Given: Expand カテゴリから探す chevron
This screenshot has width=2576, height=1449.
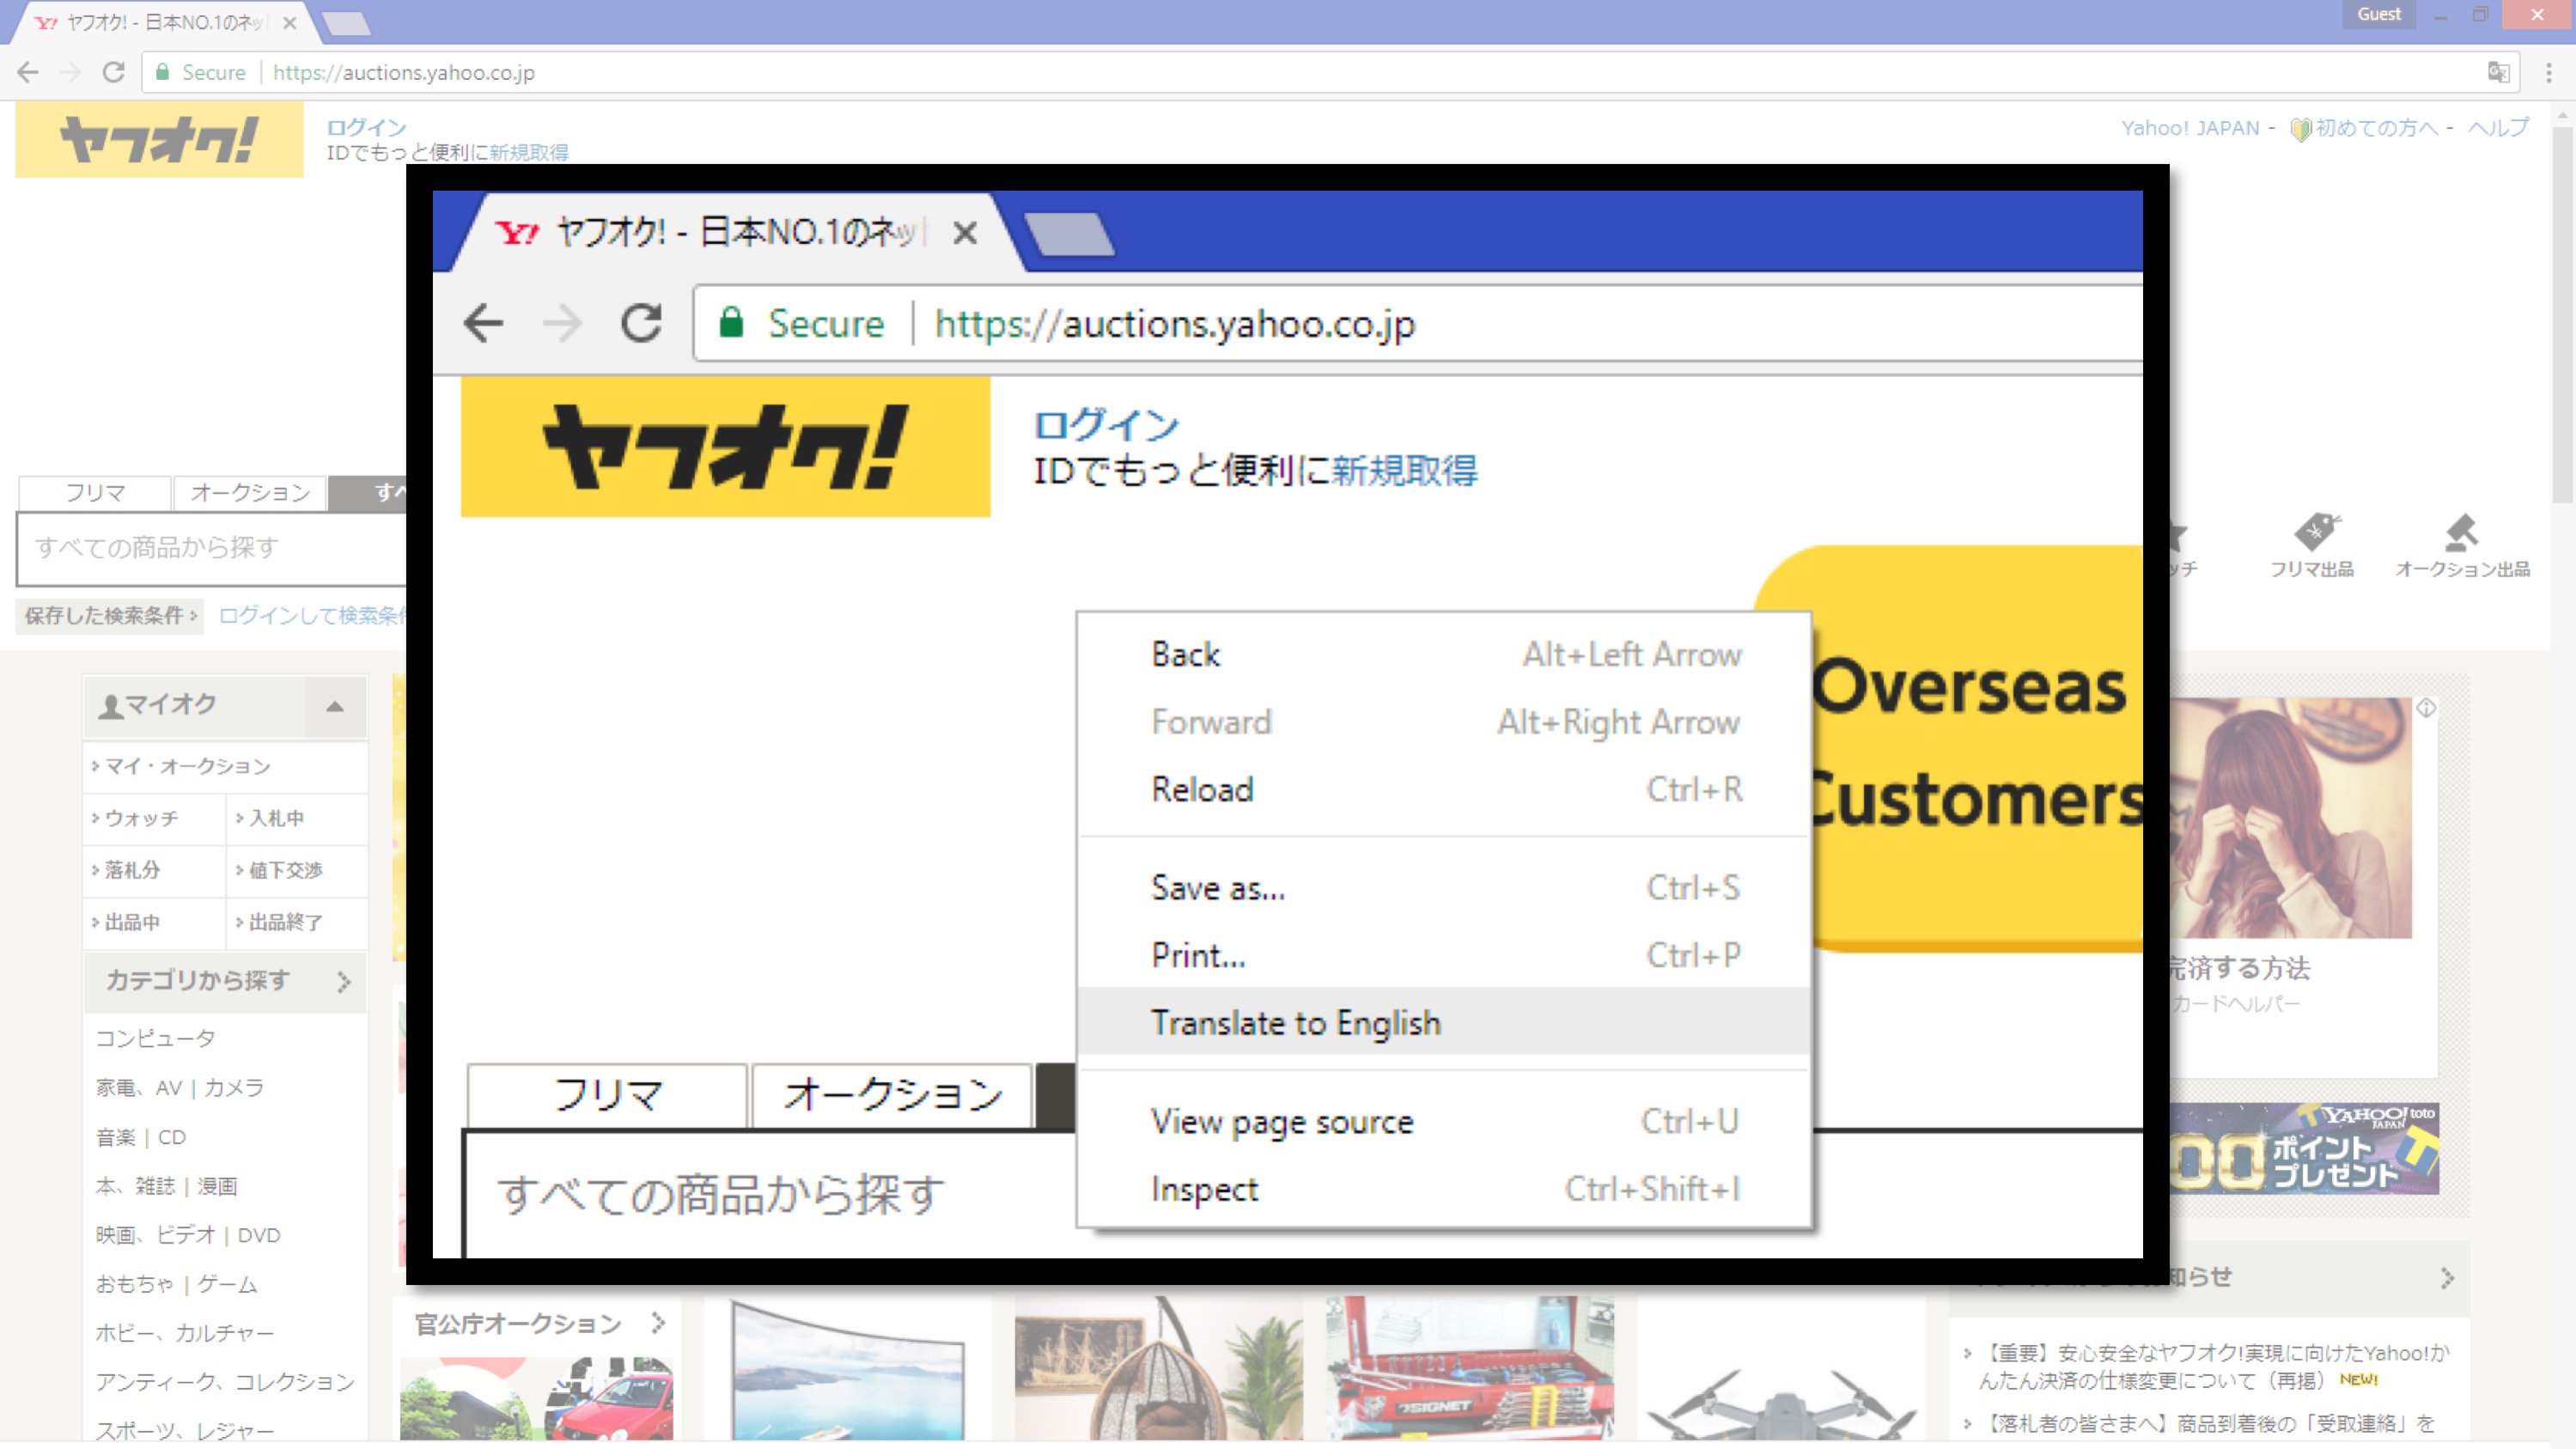Looking at the screenshot, I should coord(343,982).
